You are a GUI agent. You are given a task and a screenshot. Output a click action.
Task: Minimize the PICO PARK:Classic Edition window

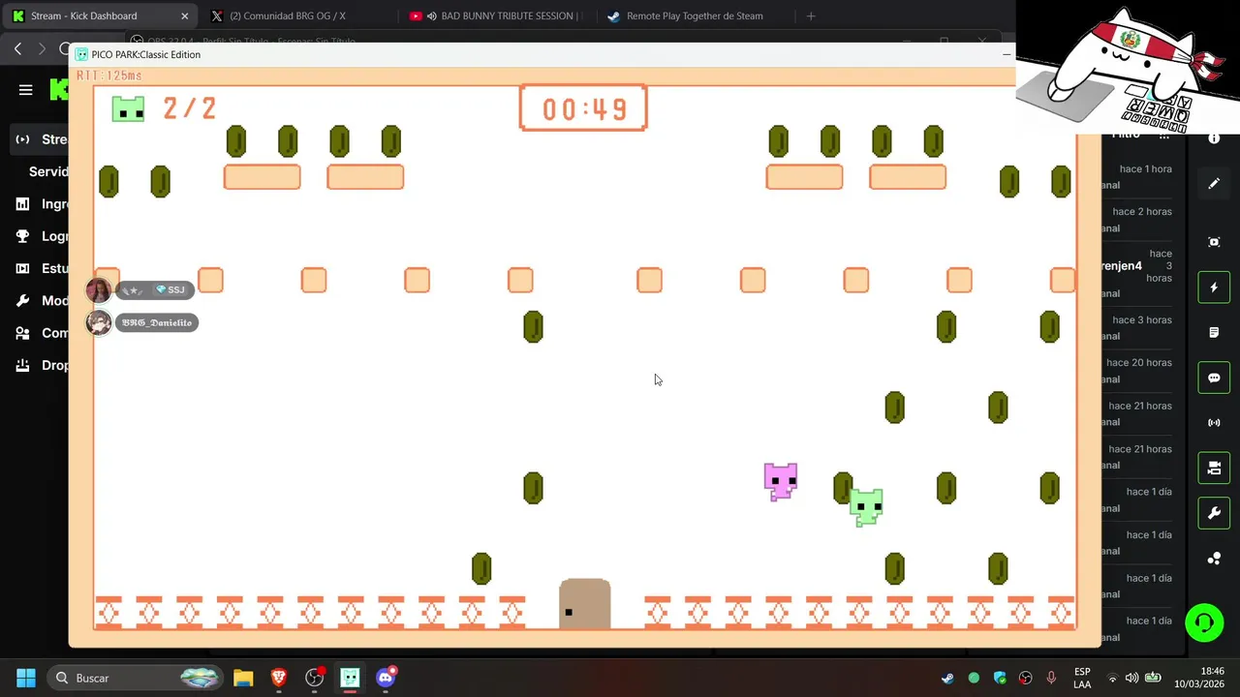tap(1007, 54)
